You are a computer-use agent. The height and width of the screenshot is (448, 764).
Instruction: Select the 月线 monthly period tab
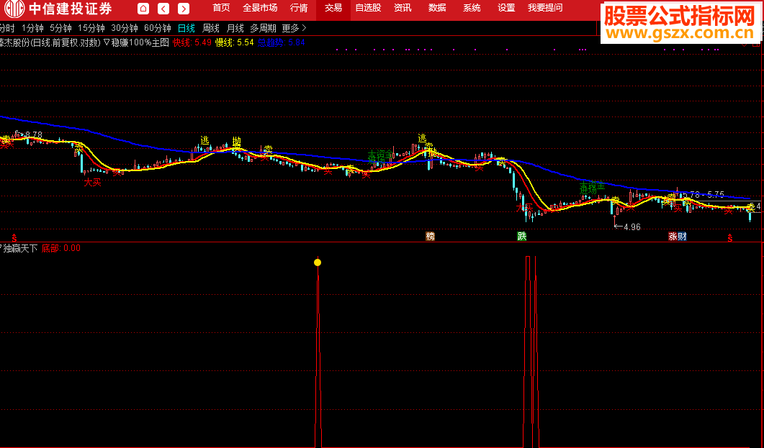(x=235, y=29)
